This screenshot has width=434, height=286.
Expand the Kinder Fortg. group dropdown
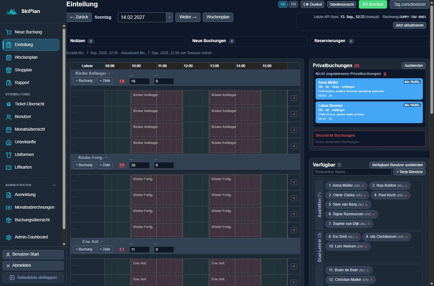(106, 158)
